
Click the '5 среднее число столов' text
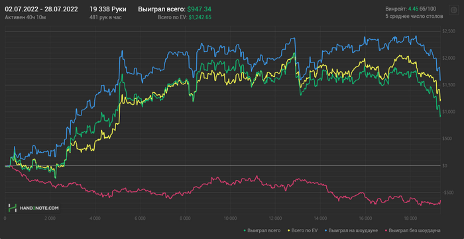tap(414, 17)
